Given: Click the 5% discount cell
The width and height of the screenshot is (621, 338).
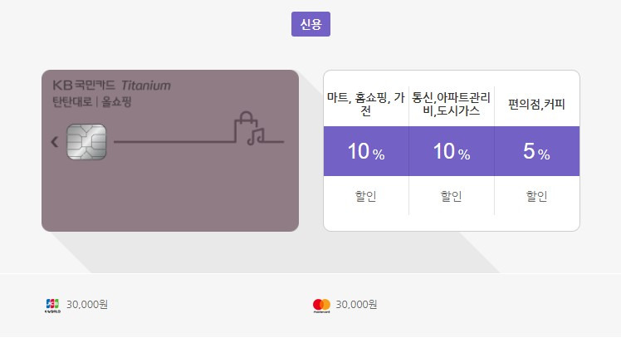Looking at the screenshot, I should coord(536,151).
